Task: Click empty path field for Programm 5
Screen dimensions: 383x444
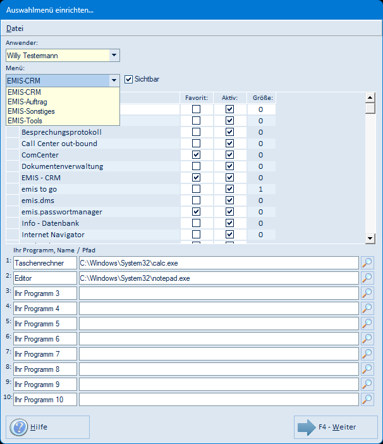Action: click(219, 323)
